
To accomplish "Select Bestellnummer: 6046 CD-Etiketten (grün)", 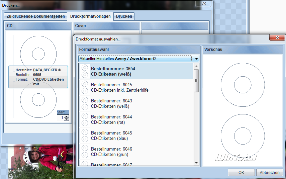I will (x=136, y=152).
